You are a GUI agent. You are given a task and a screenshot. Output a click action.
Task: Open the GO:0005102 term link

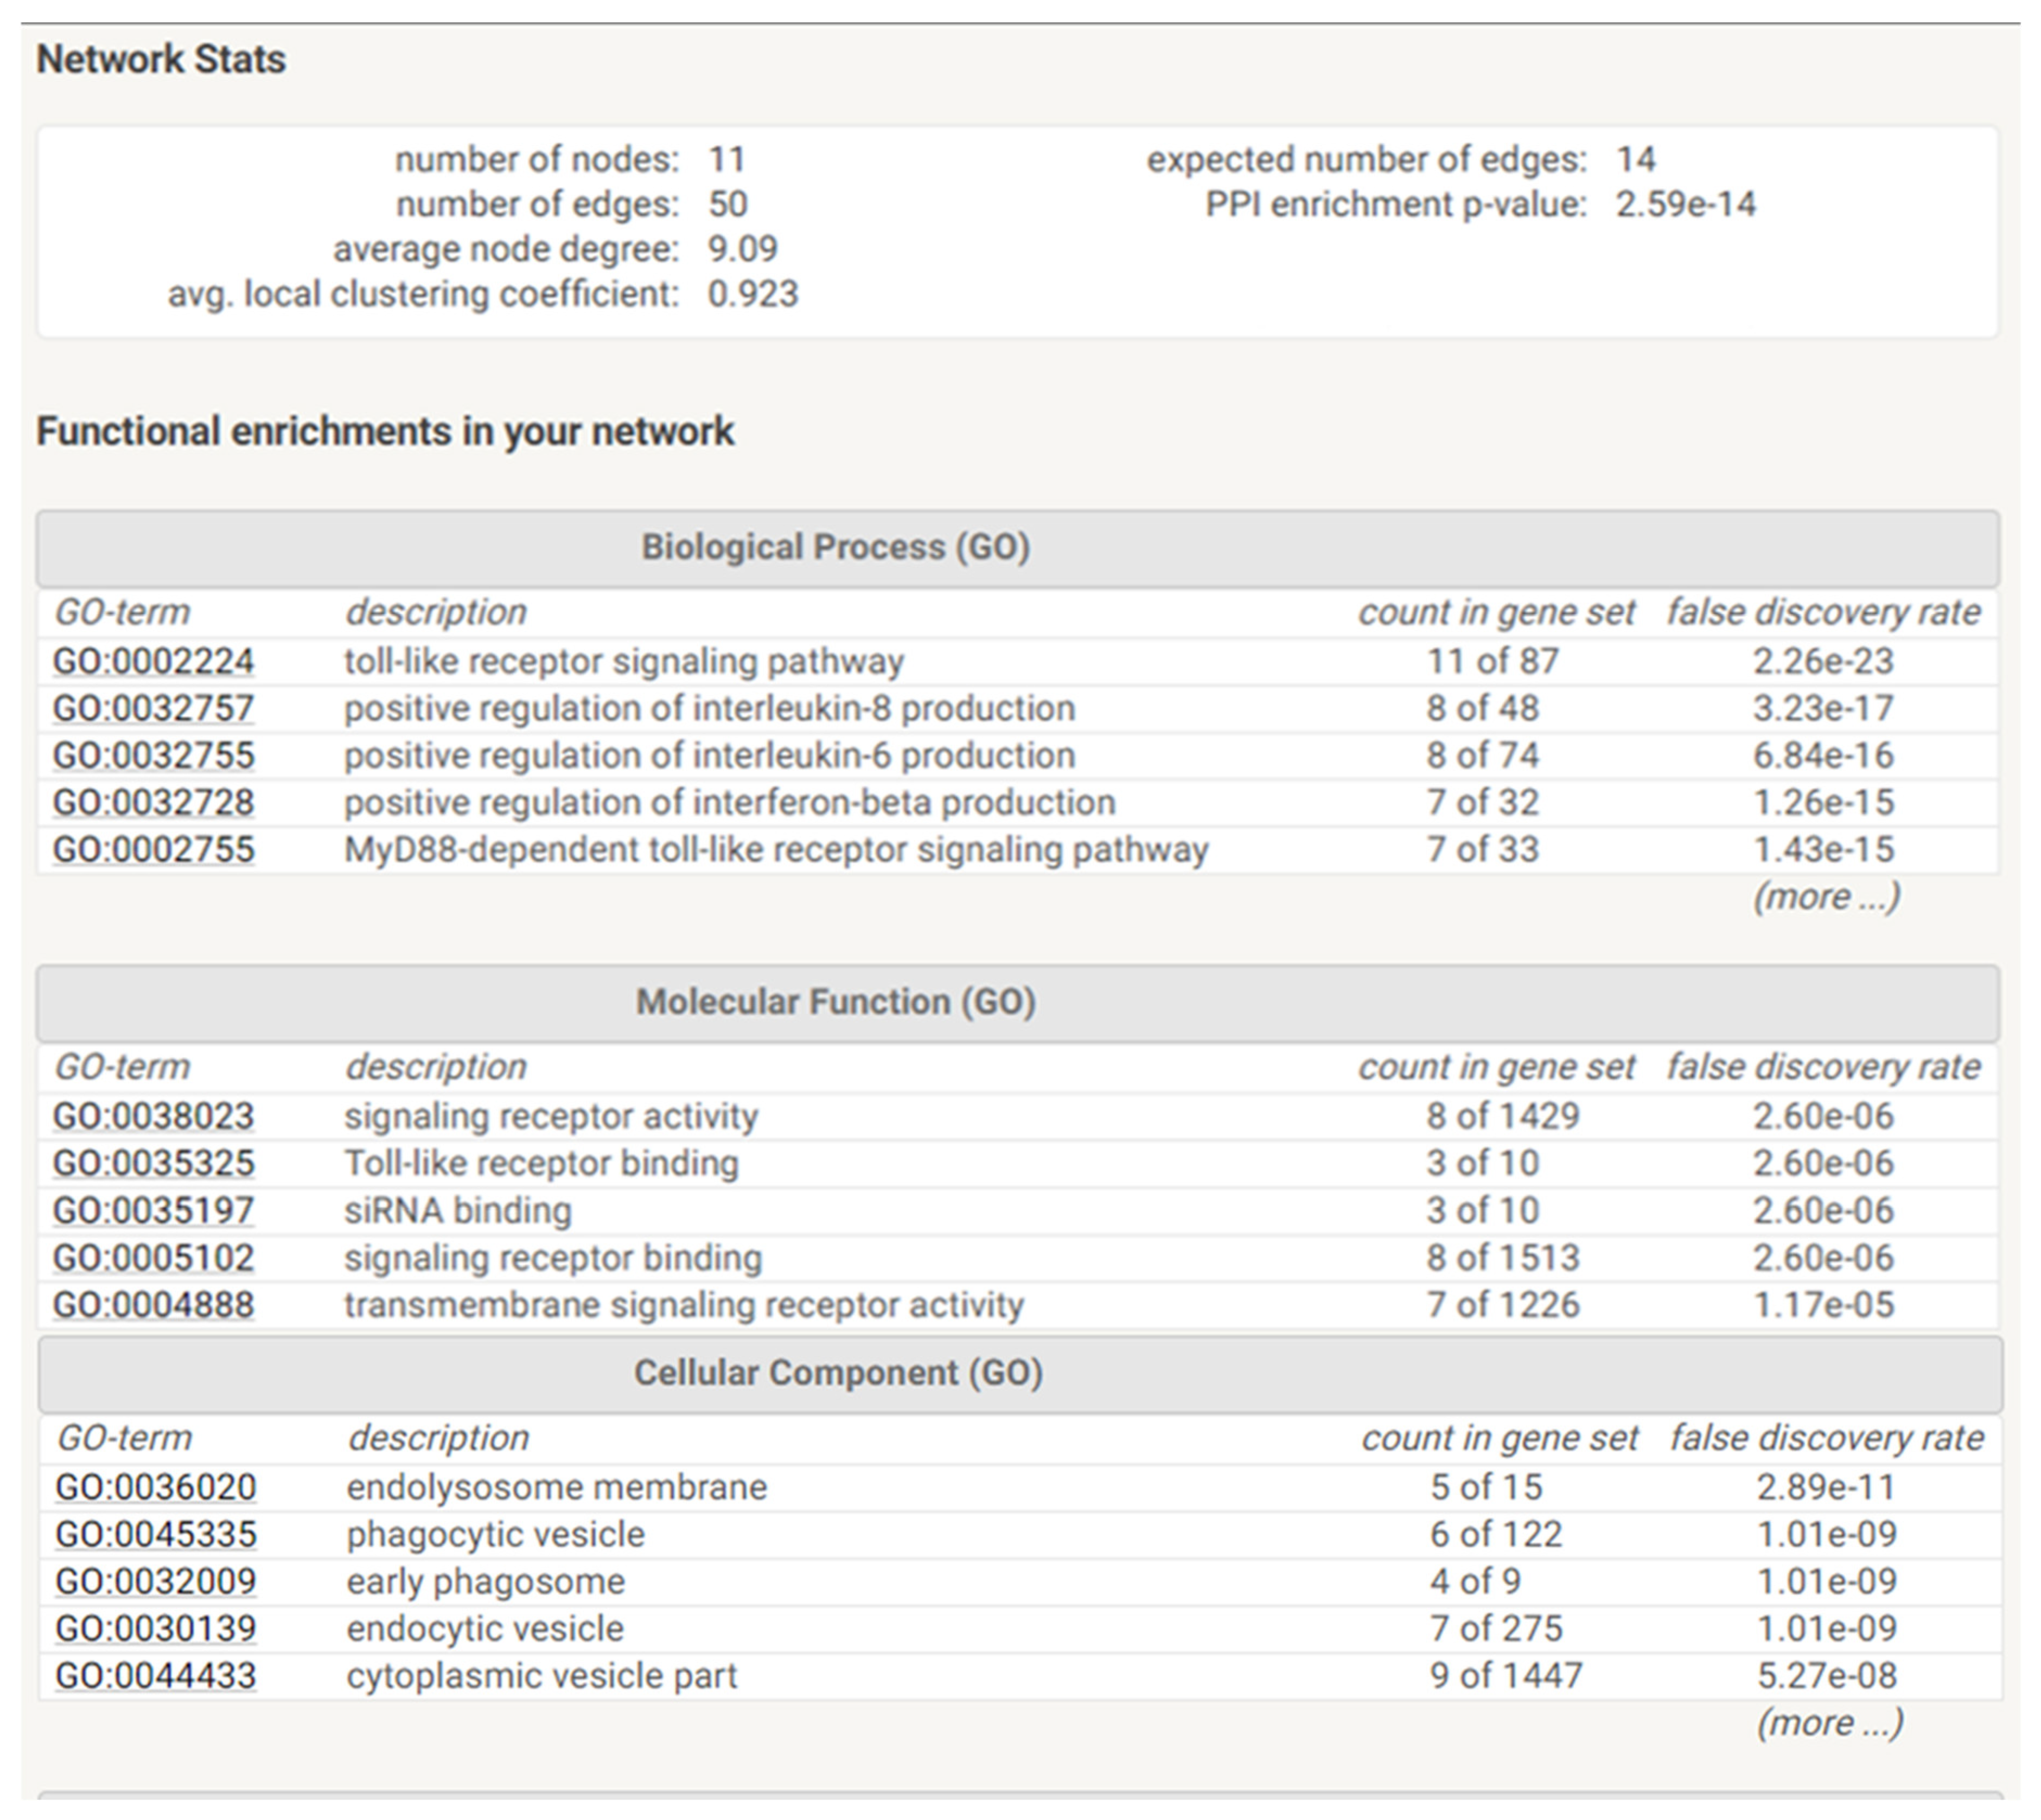[x=153, y=1257]
